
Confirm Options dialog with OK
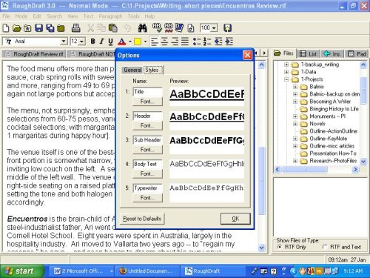click(235, 219)
